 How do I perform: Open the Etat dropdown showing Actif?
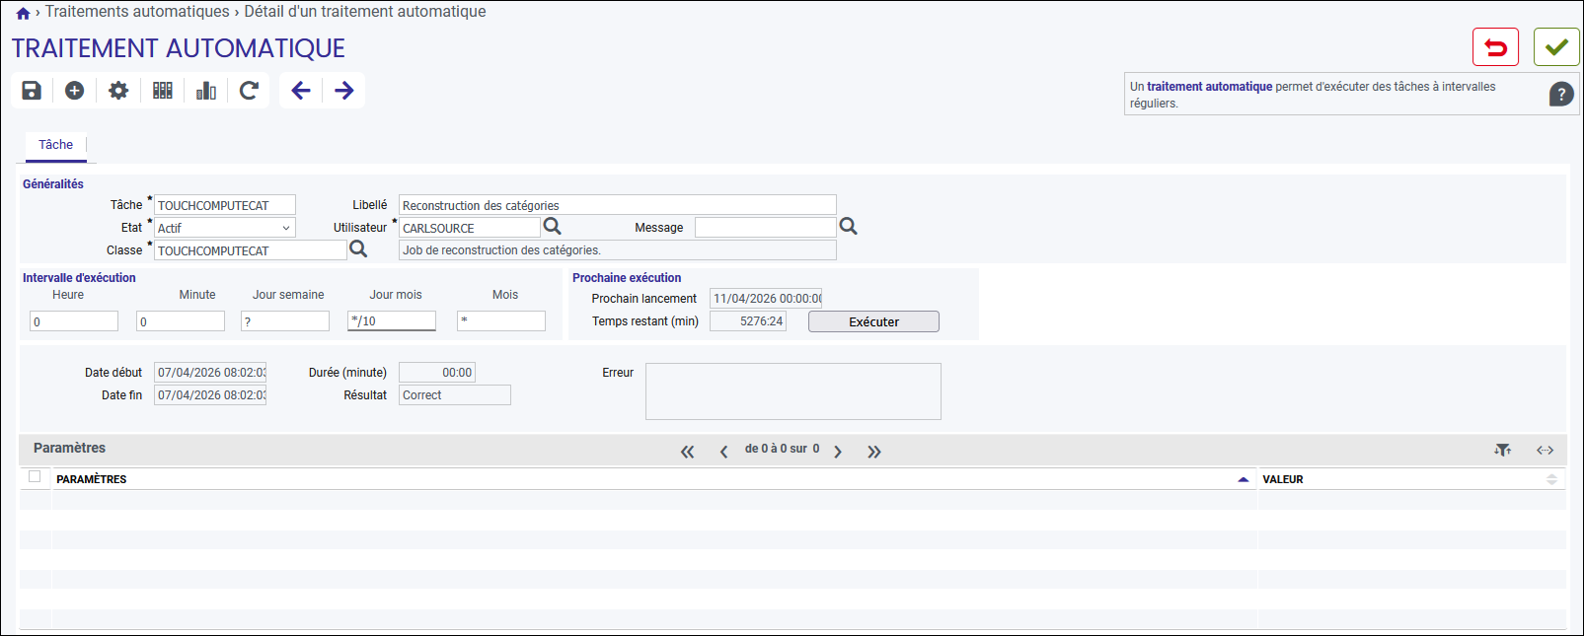(225, 228)
